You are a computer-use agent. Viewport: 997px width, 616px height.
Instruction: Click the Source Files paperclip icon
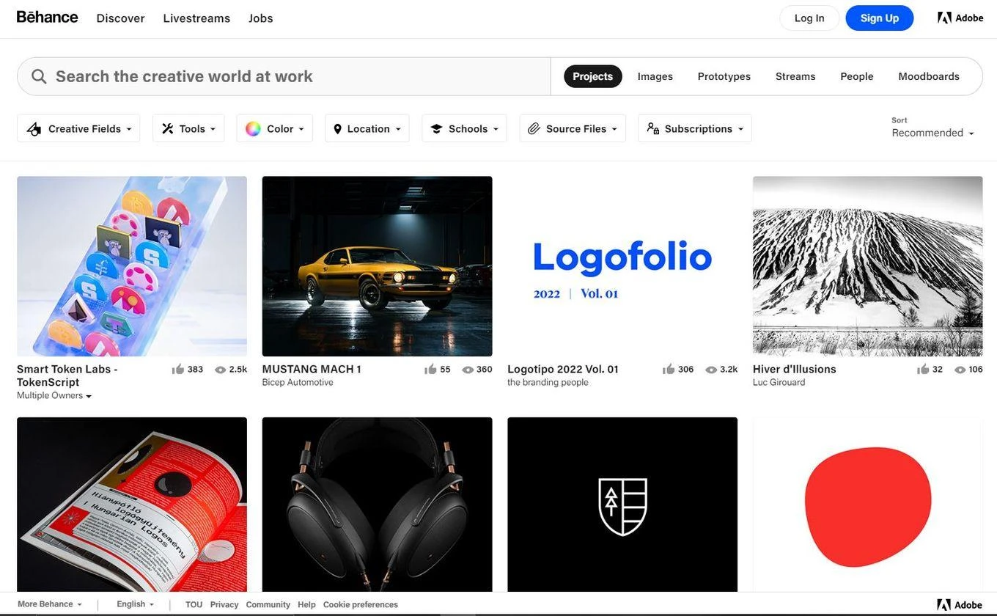coord(534,129)
